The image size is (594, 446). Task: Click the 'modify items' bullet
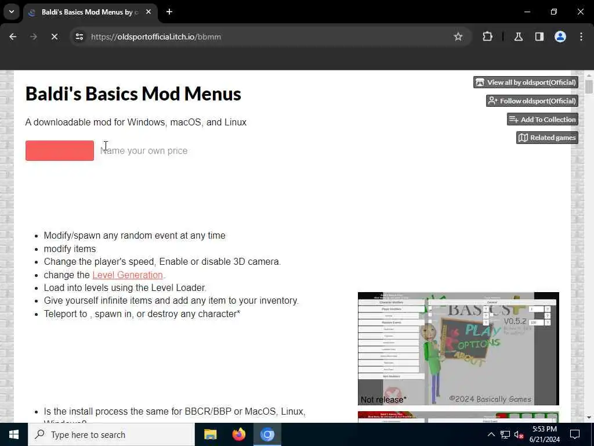(70, 249)
